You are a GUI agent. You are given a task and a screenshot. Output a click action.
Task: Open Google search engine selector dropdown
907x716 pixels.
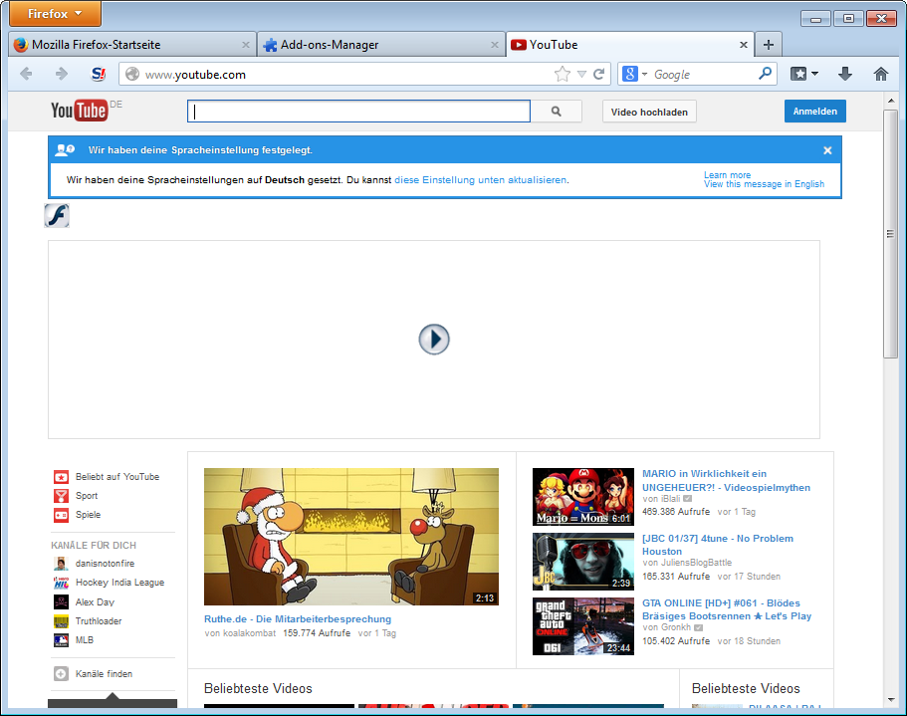tap(634, 74)
